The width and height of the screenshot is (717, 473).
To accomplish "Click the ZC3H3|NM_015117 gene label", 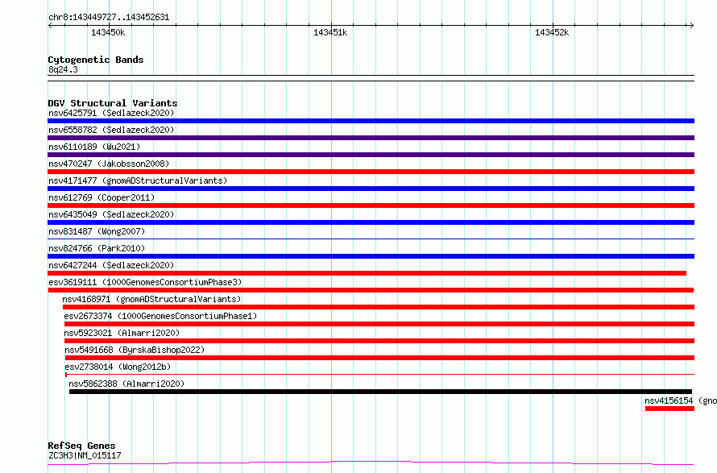I will coord(85,455).
